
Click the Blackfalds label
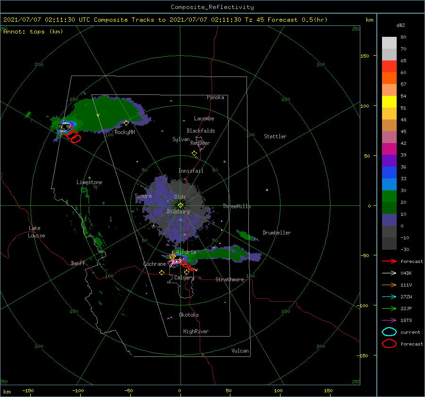[x=201, y=131]
